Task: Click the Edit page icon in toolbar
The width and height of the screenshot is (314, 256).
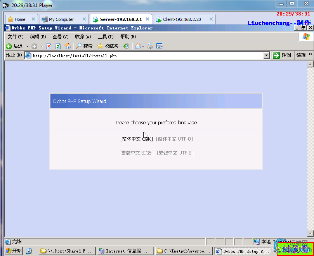Action: pyautogui.click(x=160, y=46)
